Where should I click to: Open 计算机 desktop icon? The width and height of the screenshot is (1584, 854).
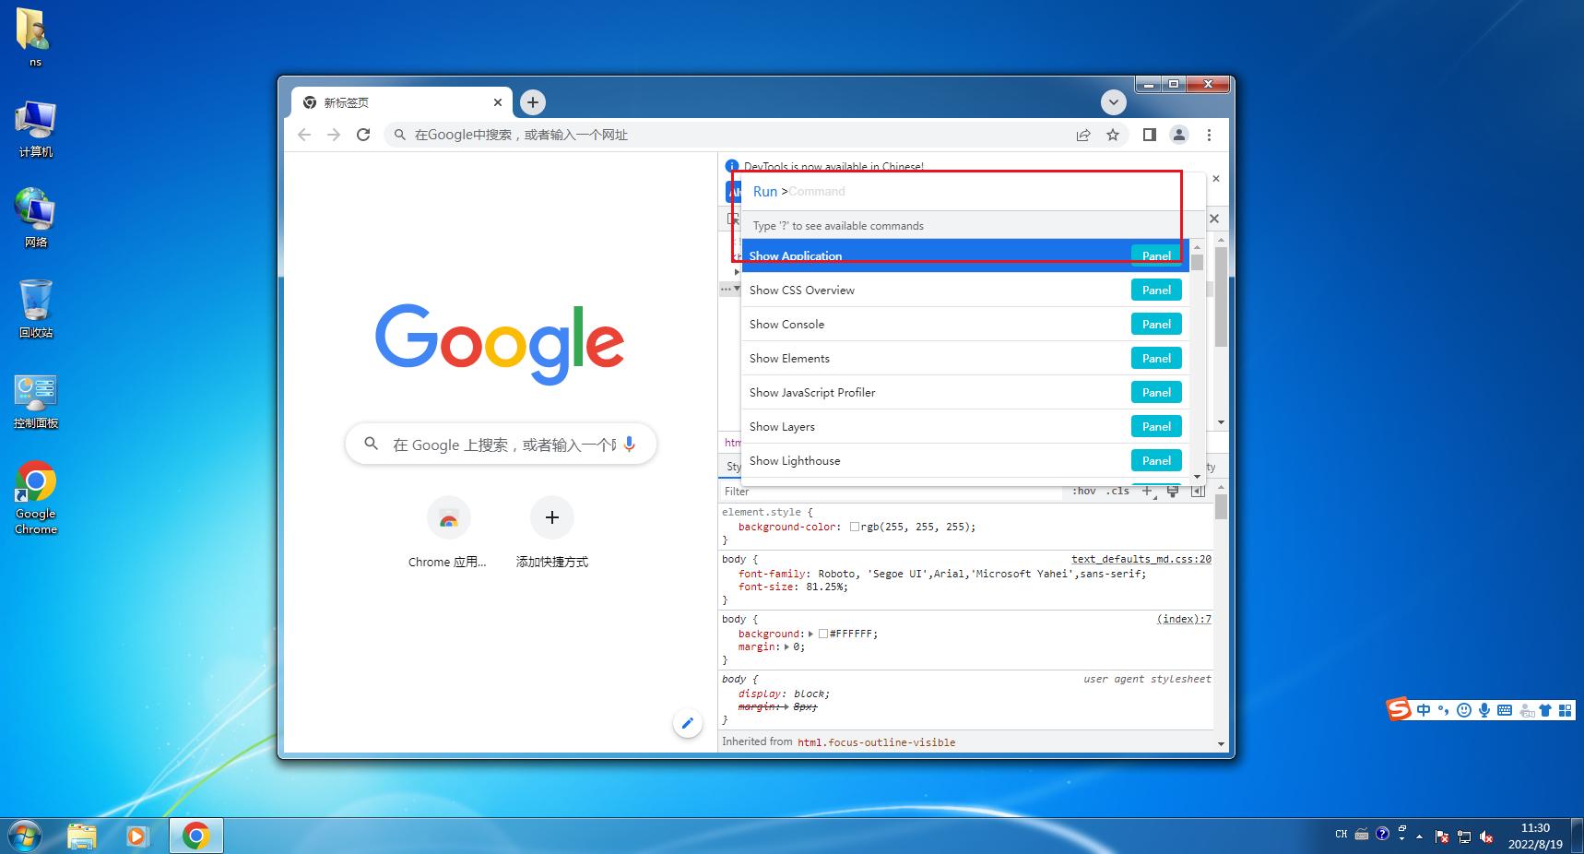35,129
